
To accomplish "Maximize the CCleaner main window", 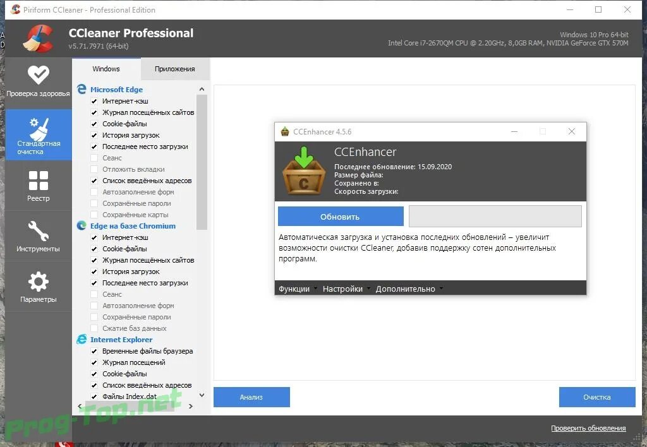I will point(598,9).
